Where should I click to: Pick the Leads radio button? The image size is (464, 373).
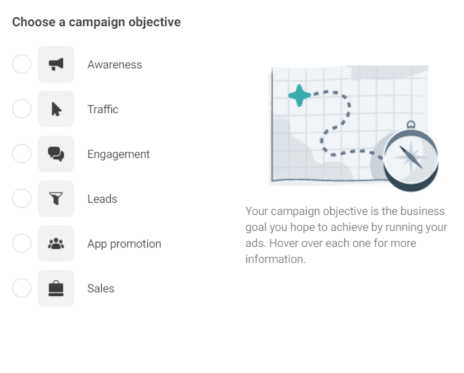(x=22, y=199)
